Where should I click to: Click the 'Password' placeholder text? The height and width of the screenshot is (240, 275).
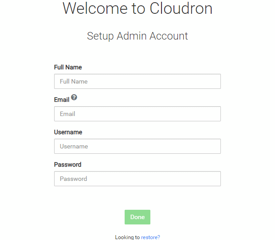click(x=73, y=179)
